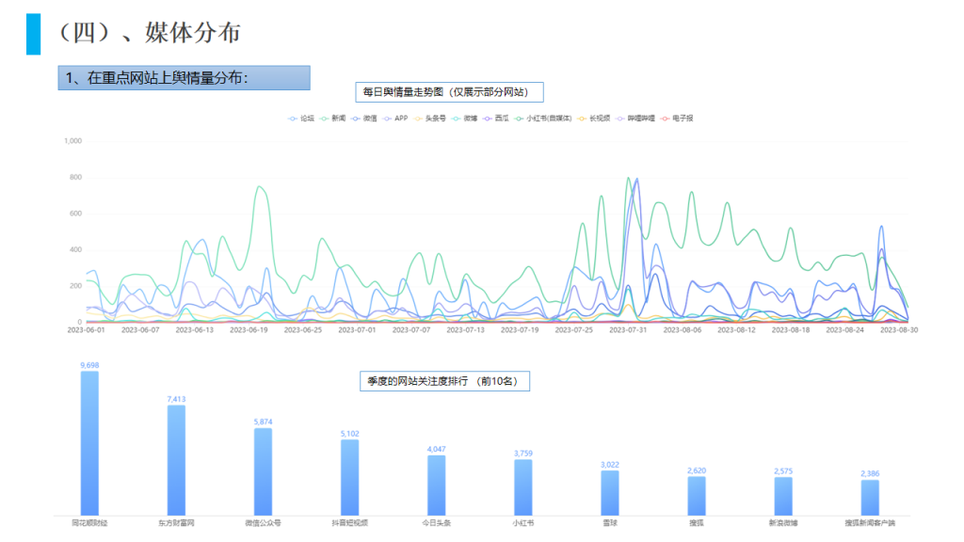Image resolution: width=964 pixels, height=542 pixels.
Task: Click the 同花顺财经 bar with 9,698
Action: (89, 442)
